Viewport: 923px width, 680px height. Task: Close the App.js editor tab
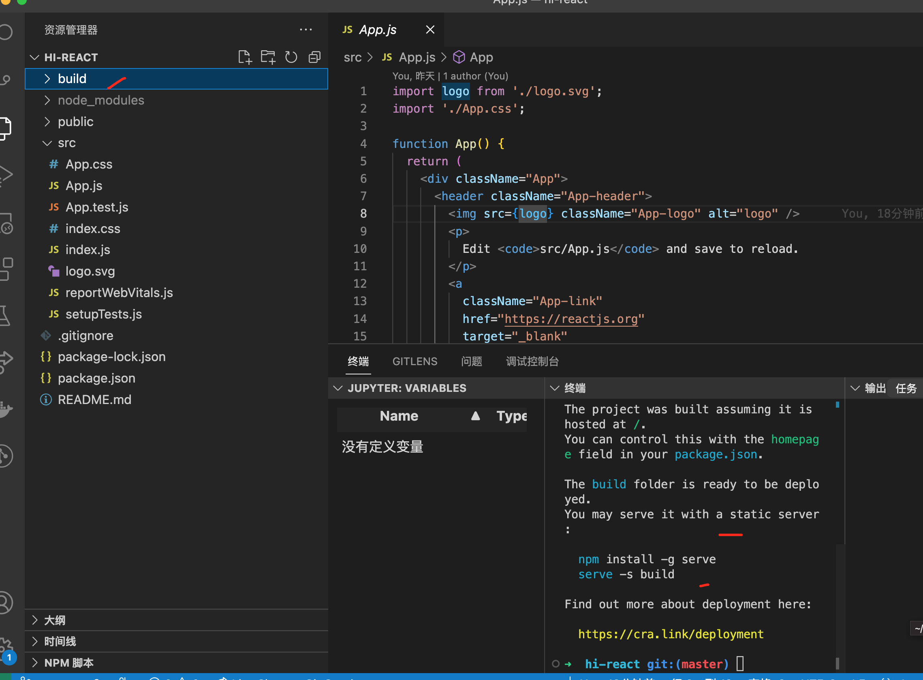pos(430,30)
